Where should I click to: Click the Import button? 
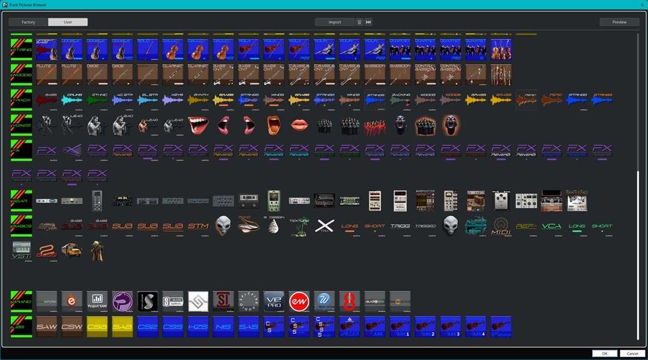tap(334, 22)
